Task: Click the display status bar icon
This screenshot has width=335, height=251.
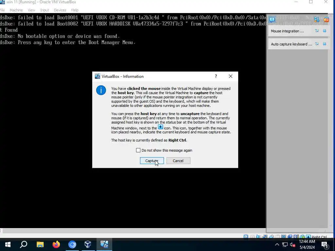Action: (283, 237)
